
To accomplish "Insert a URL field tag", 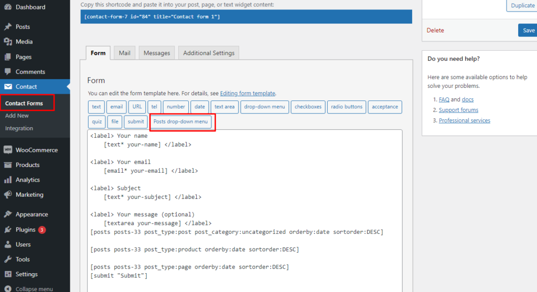I will tap(137, 107).
